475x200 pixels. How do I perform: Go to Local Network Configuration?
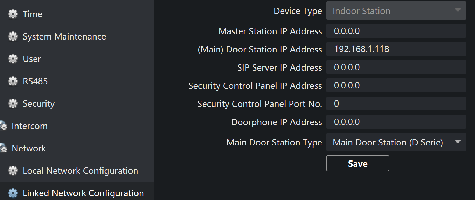pyautogui.click(x=80, y=171)
